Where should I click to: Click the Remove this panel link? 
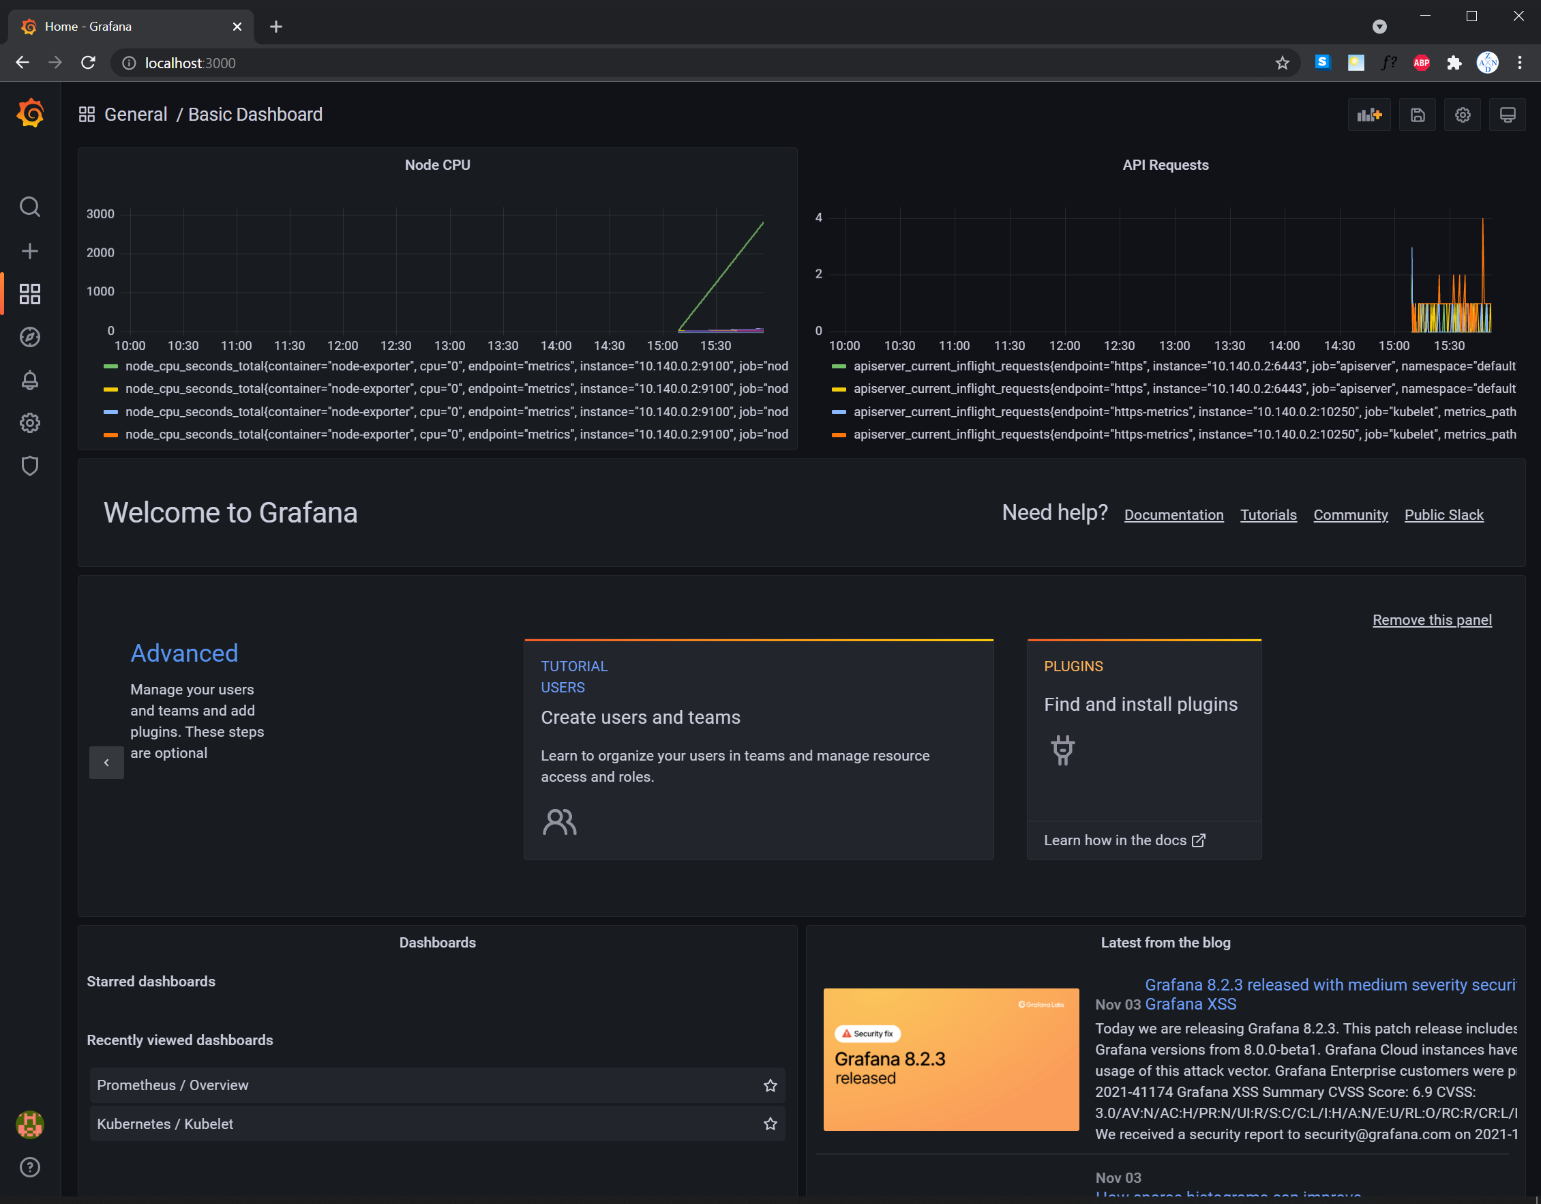coord(1432,619)
